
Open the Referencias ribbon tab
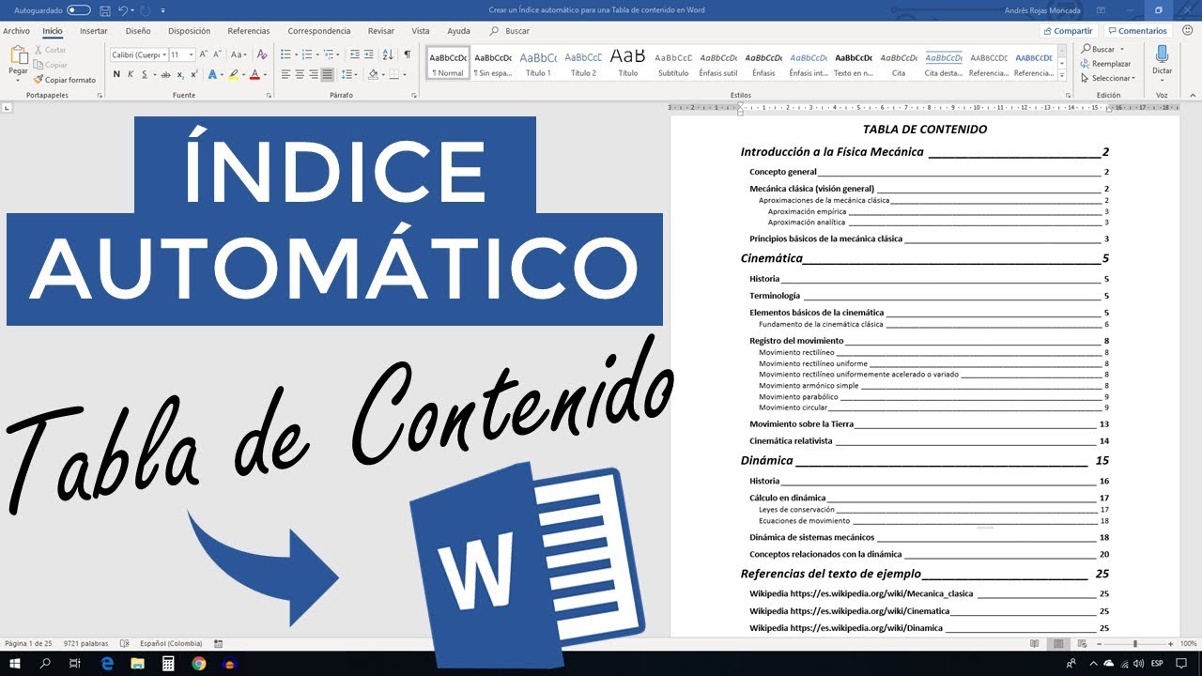pos(249,31)
